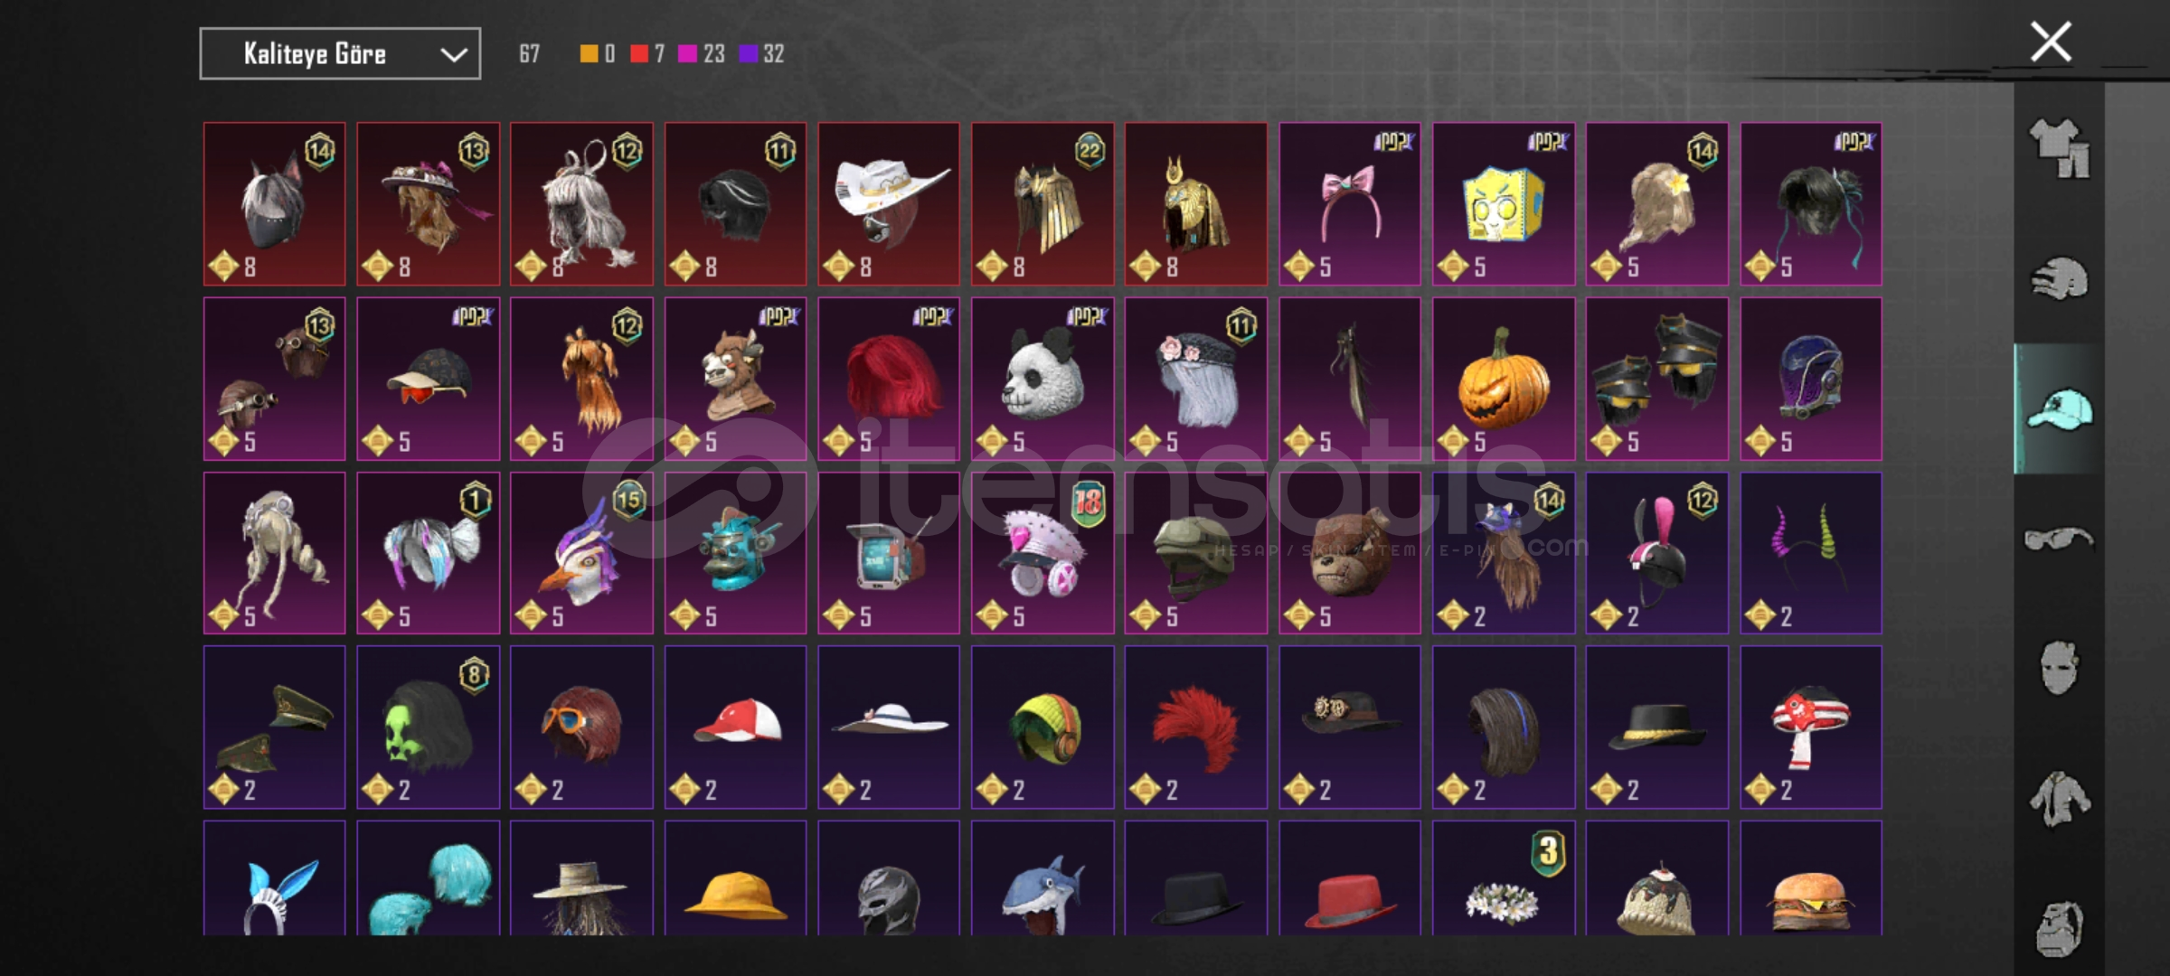Select the pumpkin head item
Screen dimensions: 2170x976
1504,379
